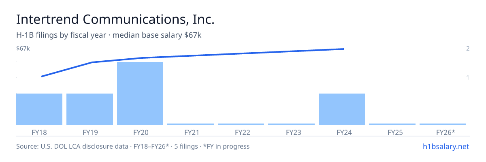The image size is (486, 162).
Task: Click the FY18 filings bar
Action: (x=39, y=109)
